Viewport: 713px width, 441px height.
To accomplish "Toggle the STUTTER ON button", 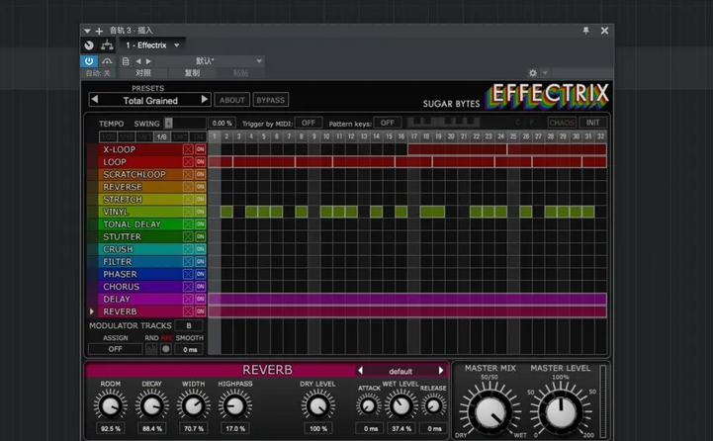I will pos(200,236).
